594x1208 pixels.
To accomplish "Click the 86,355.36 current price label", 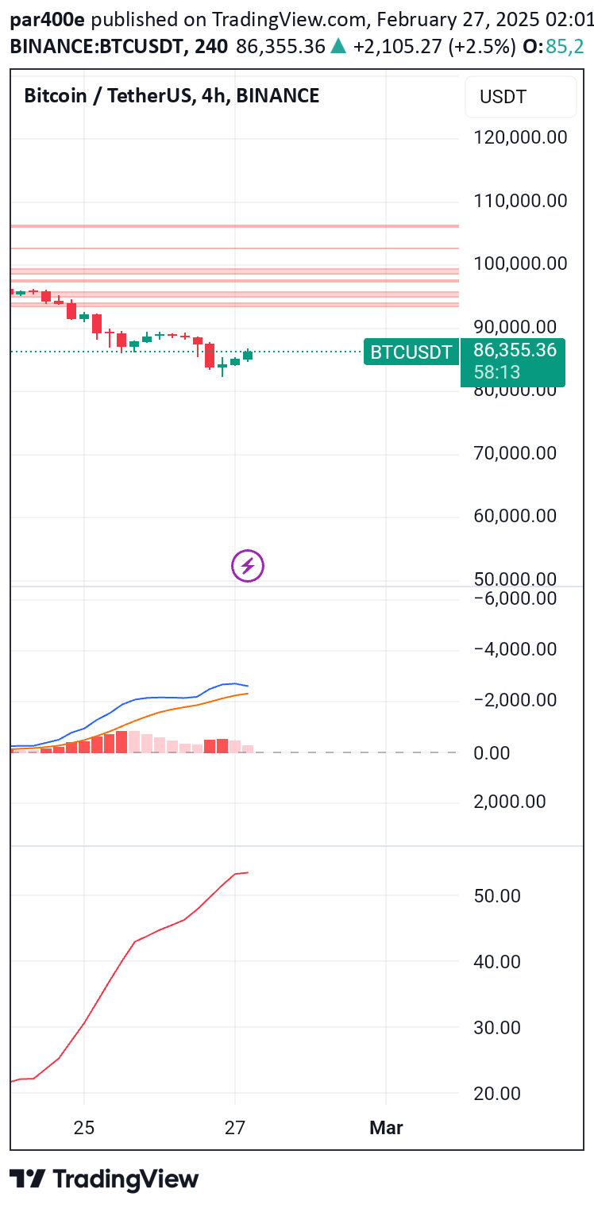I will point(515,350).
